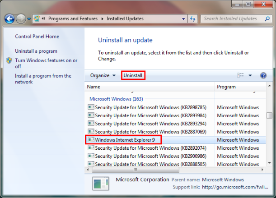Open Uninstall a program link
The image size is (276, 198).
[36, 51]
